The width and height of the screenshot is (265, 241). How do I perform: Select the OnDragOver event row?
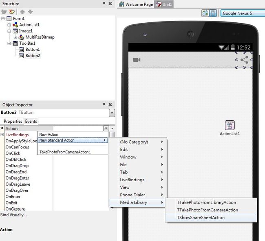coord(29,190)
